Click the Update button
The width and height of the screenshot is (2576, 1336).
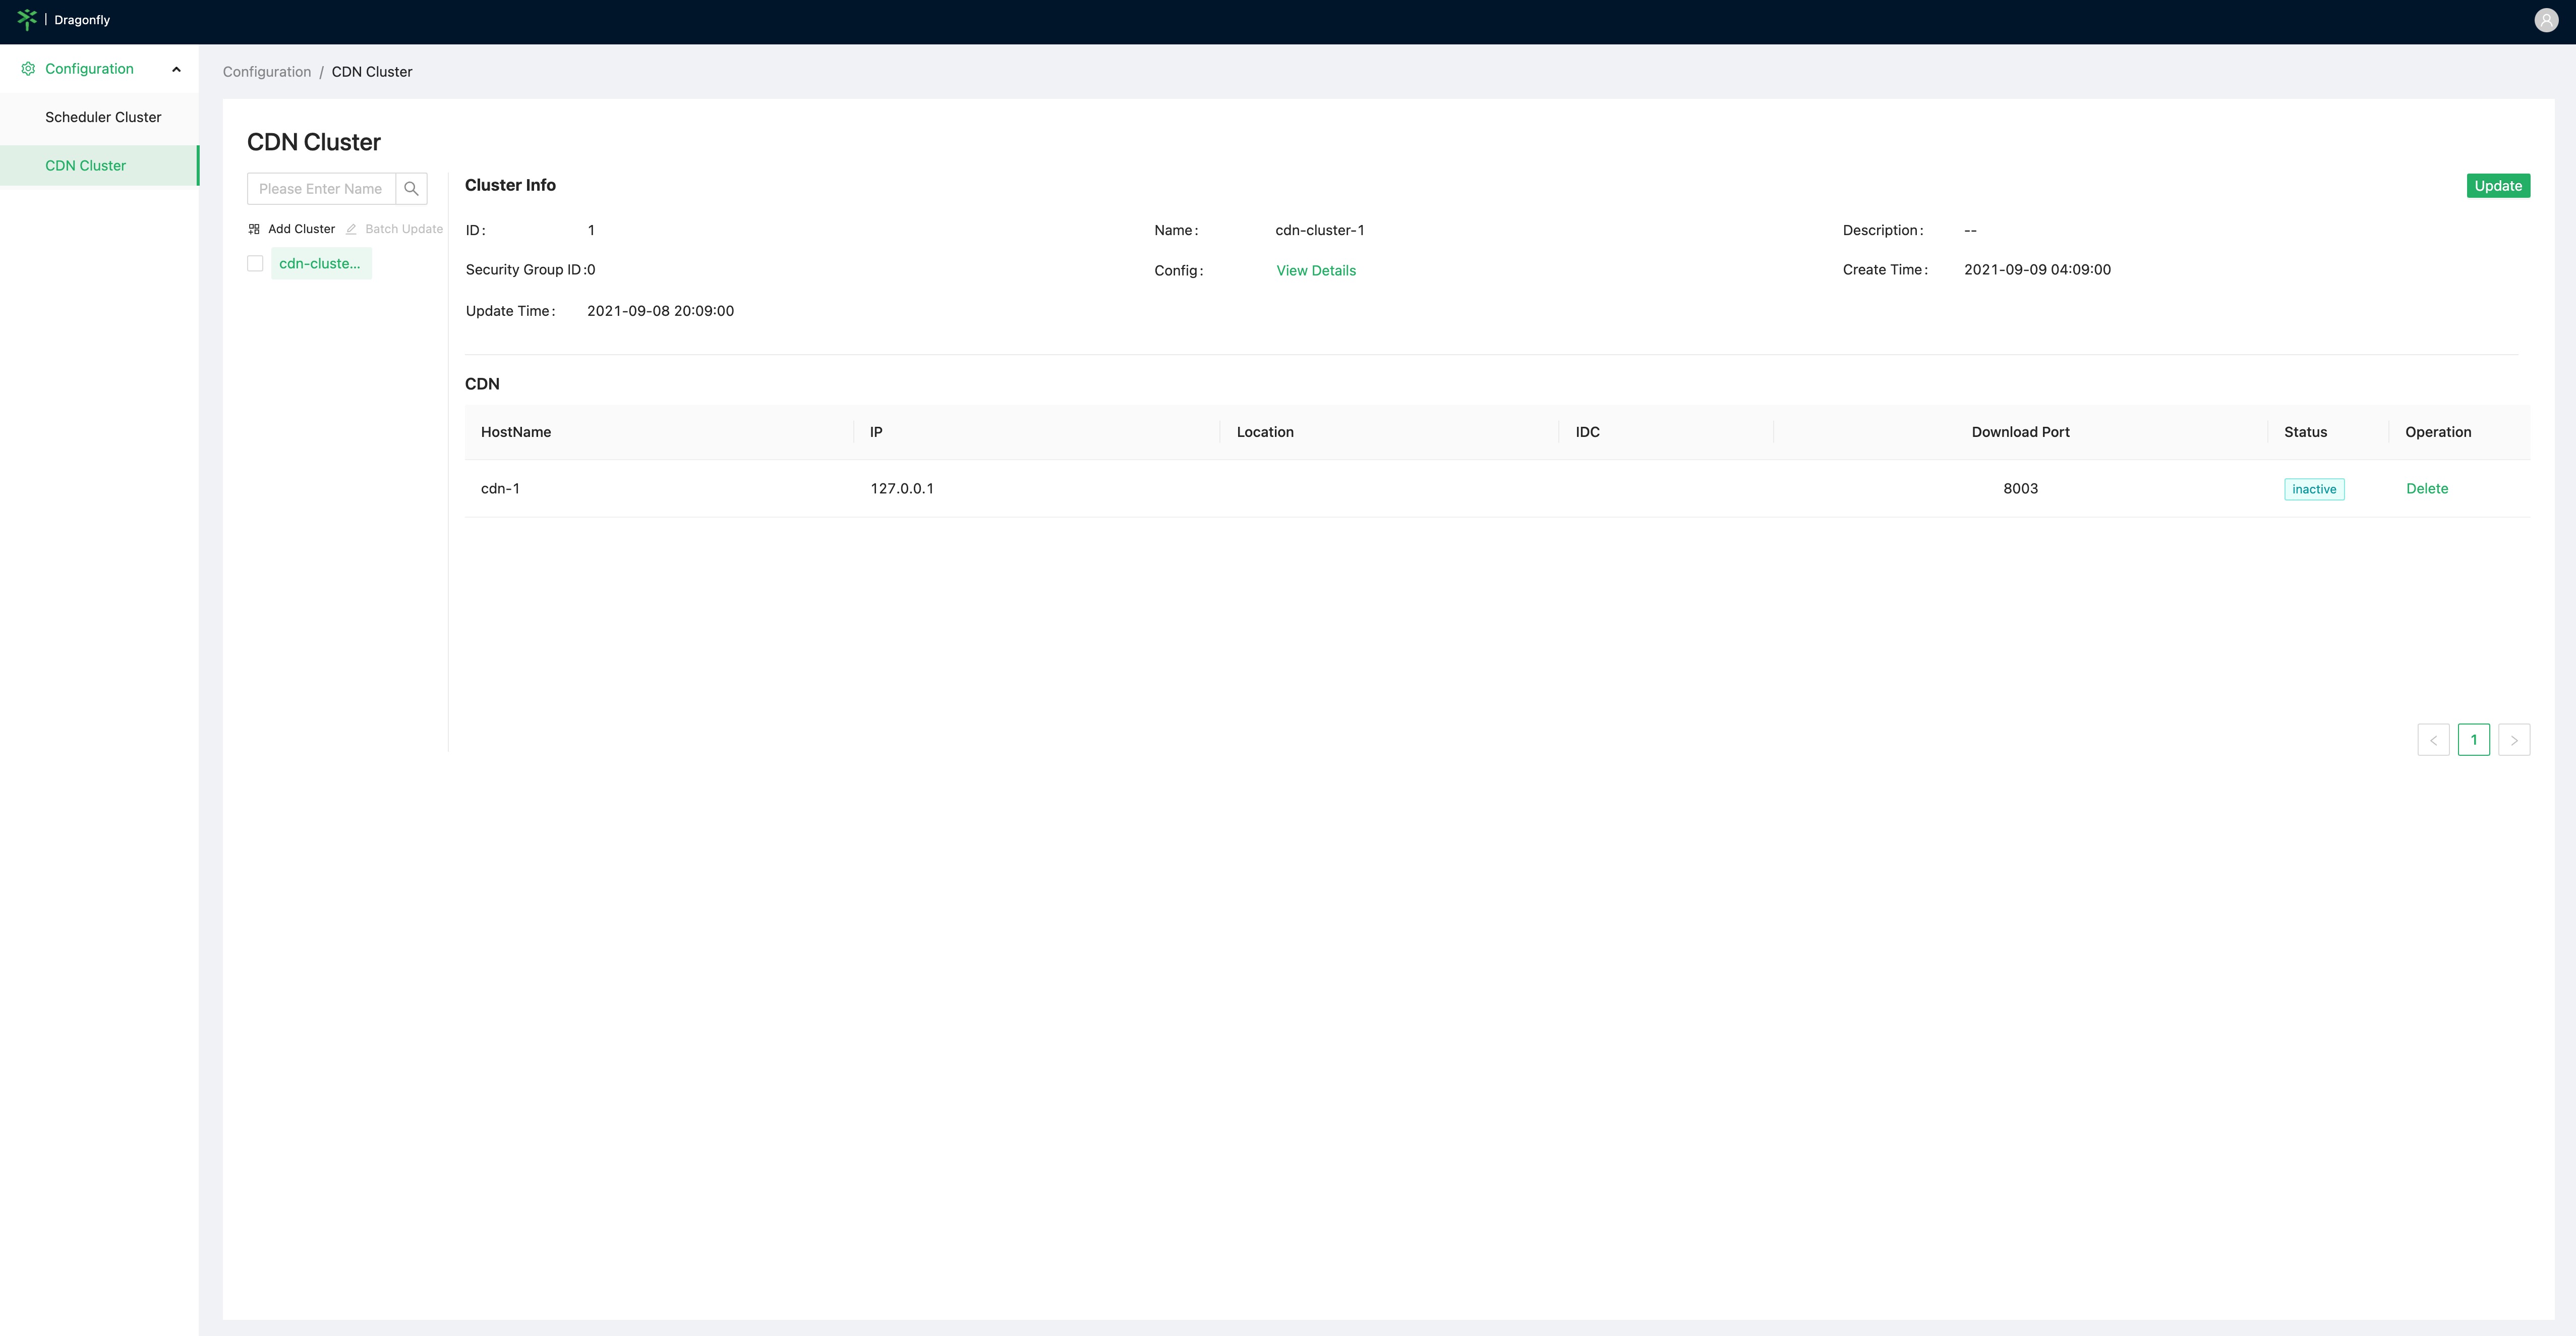(x=2498, y=186)
